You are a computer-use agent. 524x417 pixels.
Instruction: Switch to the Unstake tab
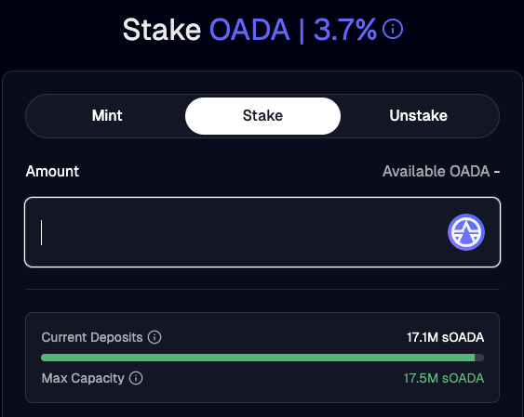tap(418, 116)
